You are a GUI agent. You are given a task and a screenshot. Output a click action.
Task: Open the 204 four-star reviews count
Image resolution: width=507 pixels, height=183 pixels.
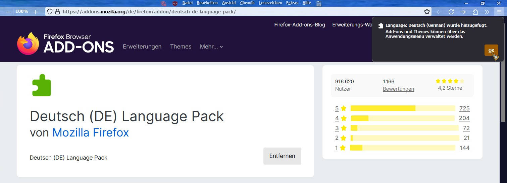(464, 118)
